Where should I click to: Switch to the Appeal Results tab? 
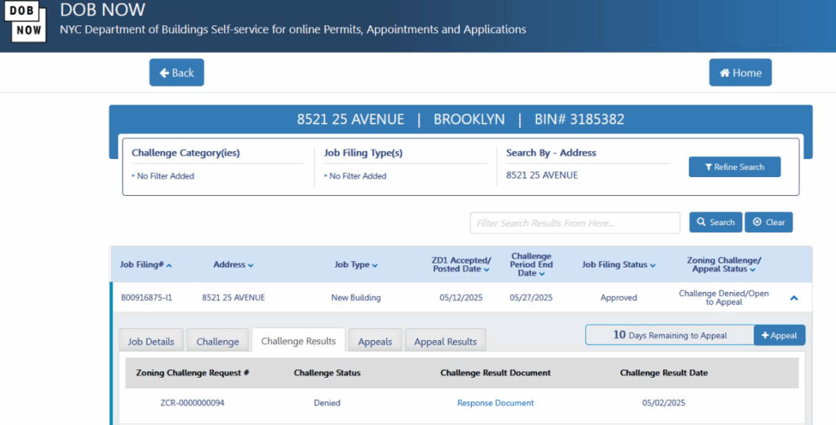coord(445,341)
